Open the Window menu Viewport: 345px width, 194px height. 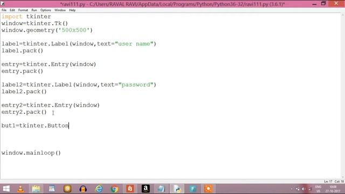(60, 10)
